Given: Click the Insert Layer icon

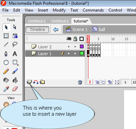Looking at the screenshot, I should (29, 82).
